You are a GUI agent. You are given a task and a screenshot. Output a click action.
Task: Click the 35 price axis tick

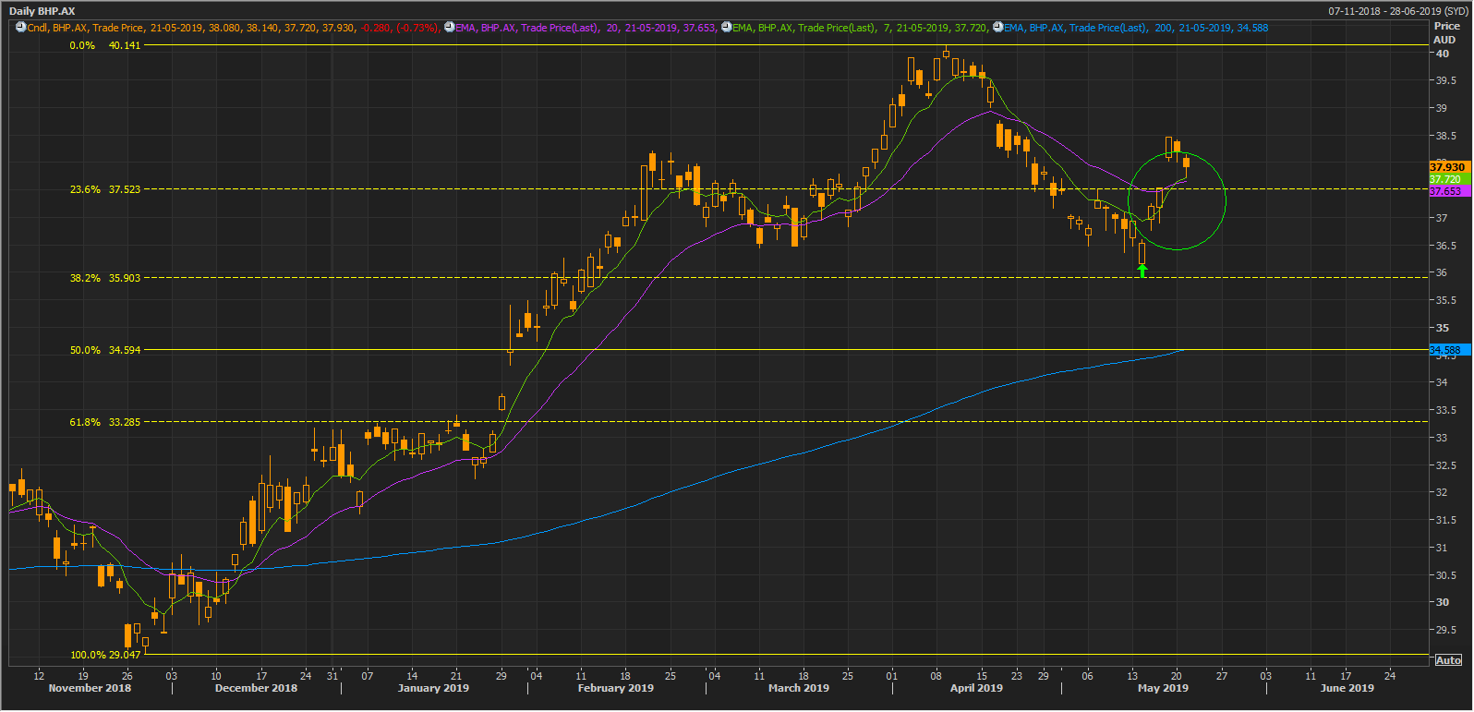[x=1442, y=328]
